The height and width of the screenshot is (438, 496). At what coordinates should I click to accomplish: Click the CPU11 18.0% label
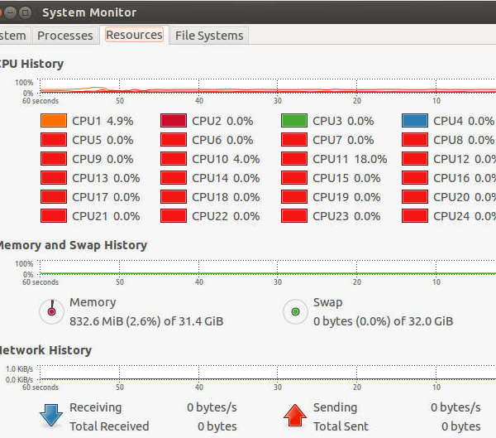point(350,159)
